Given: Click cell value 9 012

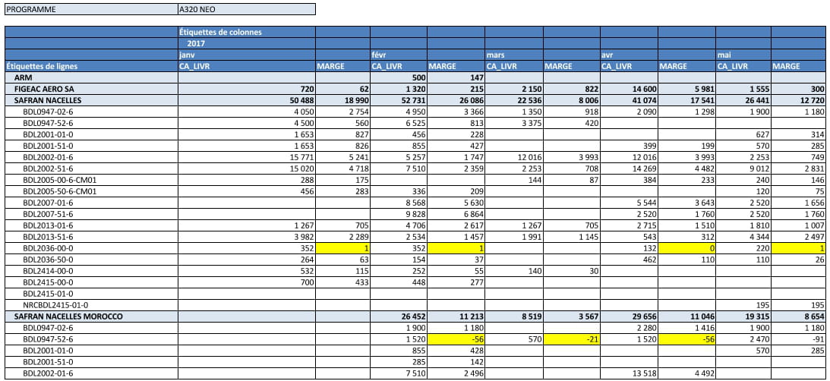Looking at the screenshot, I should tap(743, 168).
